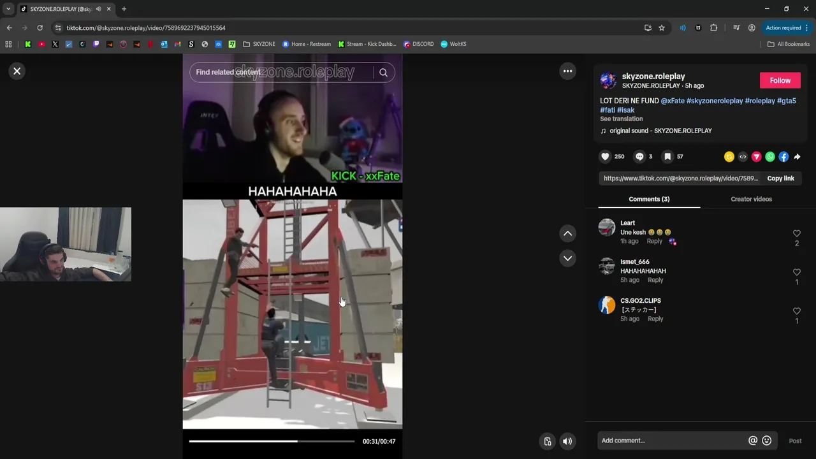Go to the next video with down arrow
816x459 pixels.
pos(567,258)
